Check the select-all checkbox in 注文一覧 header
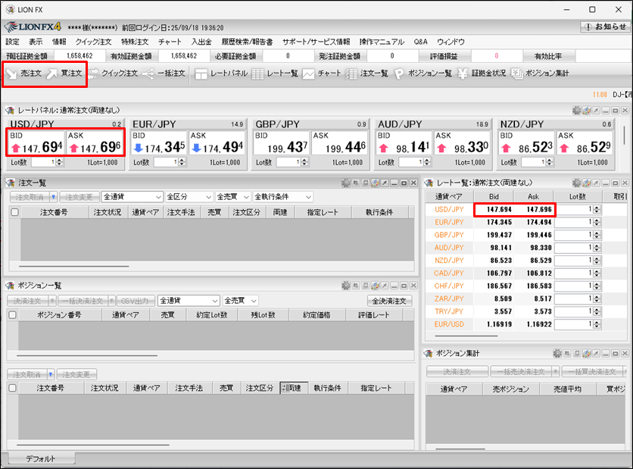 (x=14, y=213)
